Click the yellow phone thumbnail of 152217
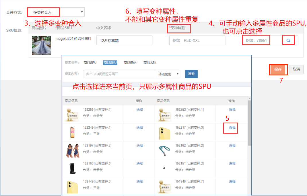307x196 pixels. [164, 133]
